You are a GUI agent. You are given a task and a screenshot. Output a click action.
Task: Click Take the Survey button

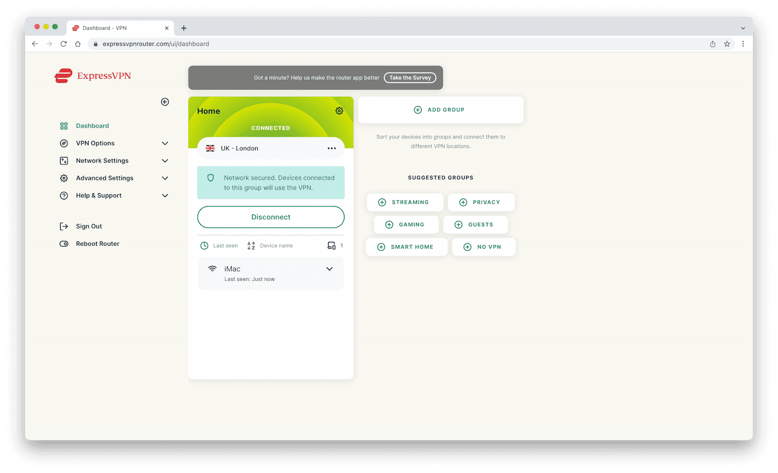pos(410,78)
